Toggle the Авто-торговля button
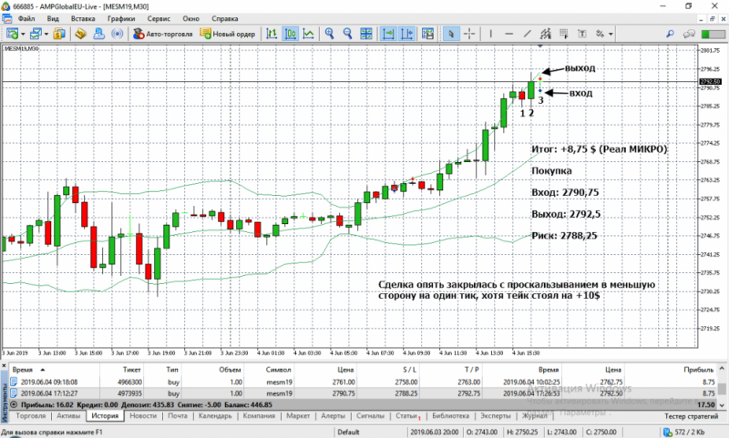The height and width of the screenshot is (438, 729). (x=163, y=34)
